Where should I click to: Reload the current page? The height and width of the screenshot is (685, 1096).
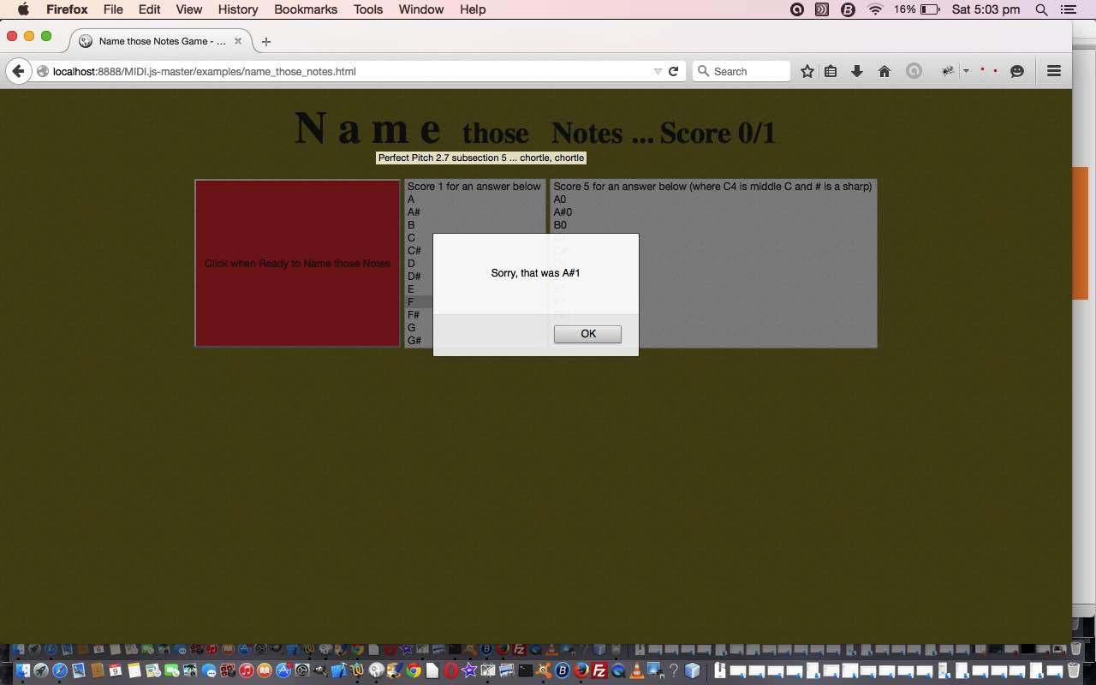coord(674,72)
